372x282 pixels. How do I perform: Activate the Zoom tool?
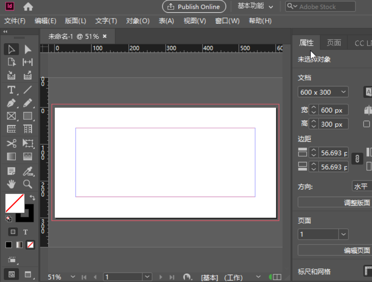[28, 184]
